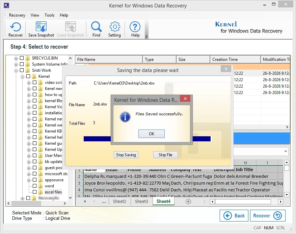Image resolution: width=296 pixels, height=234 pixels.
Task: Click the Stop Saving button
Action: 126,155
